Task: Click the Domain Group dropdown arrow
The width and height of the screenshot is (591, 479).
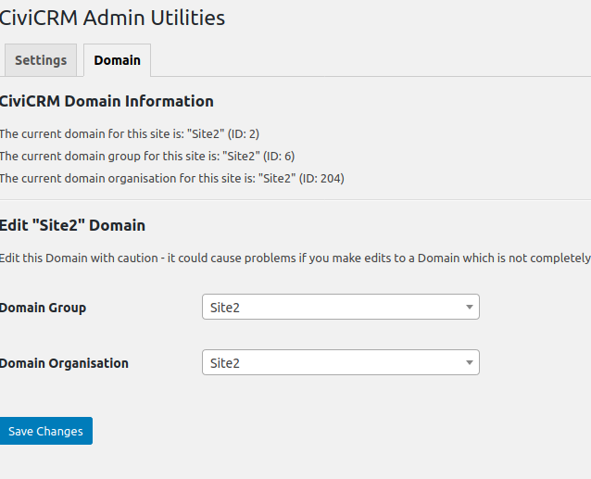Action: coord(469,307)
